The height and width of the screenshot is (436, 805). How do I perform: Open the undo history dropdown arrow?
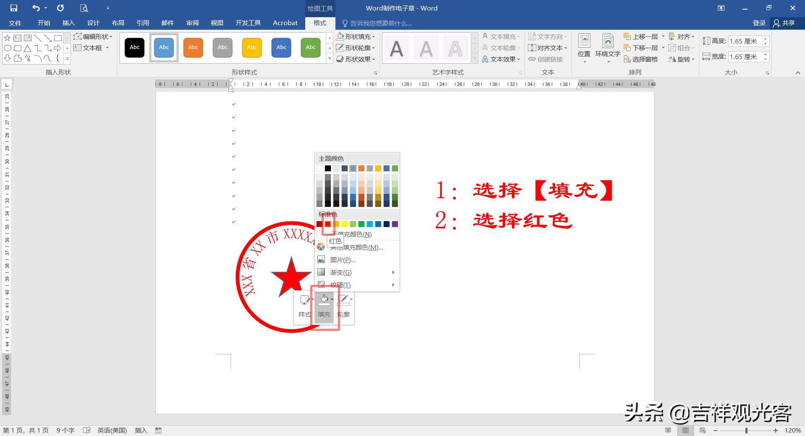(x=46, y=8)
